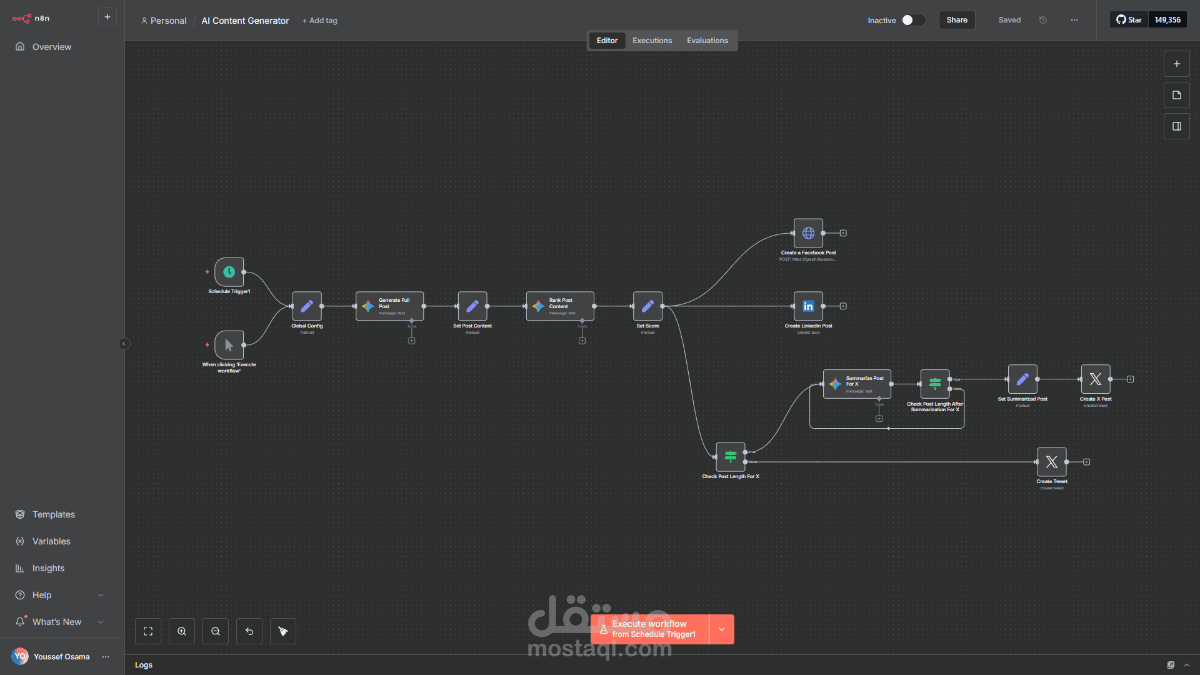This screenshot has height=675, width=1200.
Task: Switch to the Evaluations tab
Action: (x=707, y=41)
